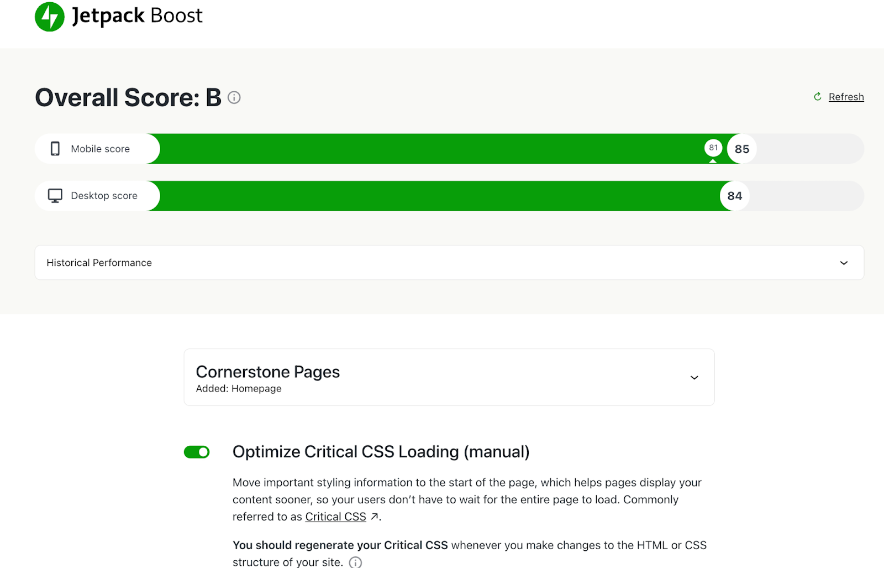This screenshot has width=884, height=568.
Task: Click the small 81 previous score marker
Action: [713, 148]
